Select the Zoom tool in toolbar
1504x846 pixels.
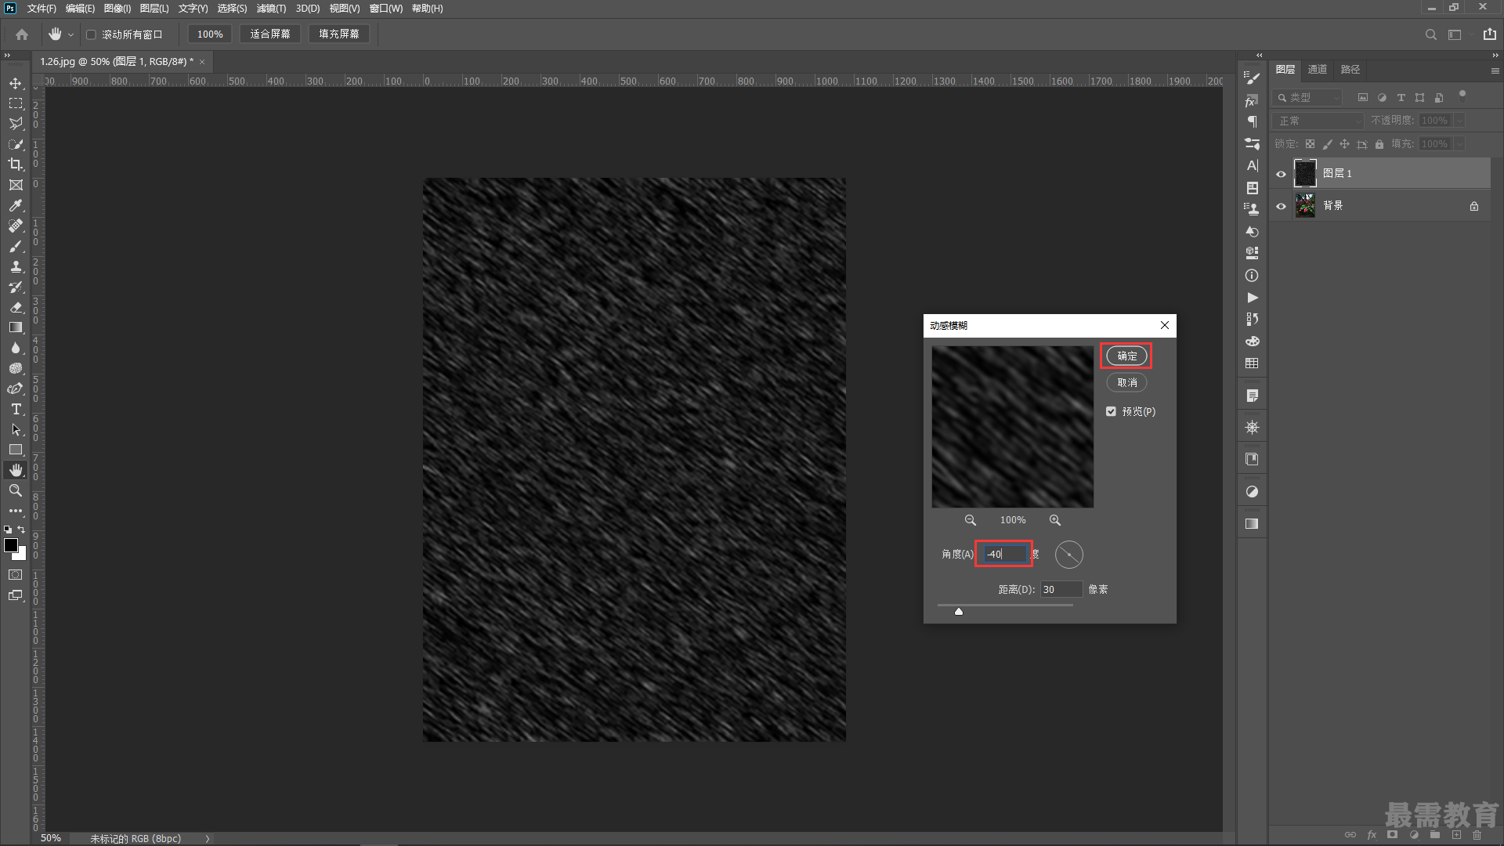click(x=16, y=490)
